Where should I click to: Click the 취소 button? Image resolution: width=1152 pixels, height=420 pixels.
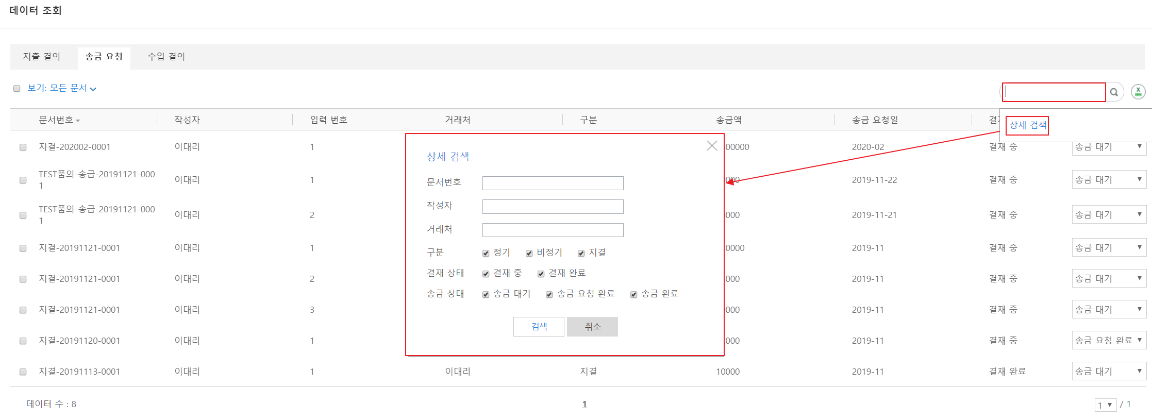[592, 326]
